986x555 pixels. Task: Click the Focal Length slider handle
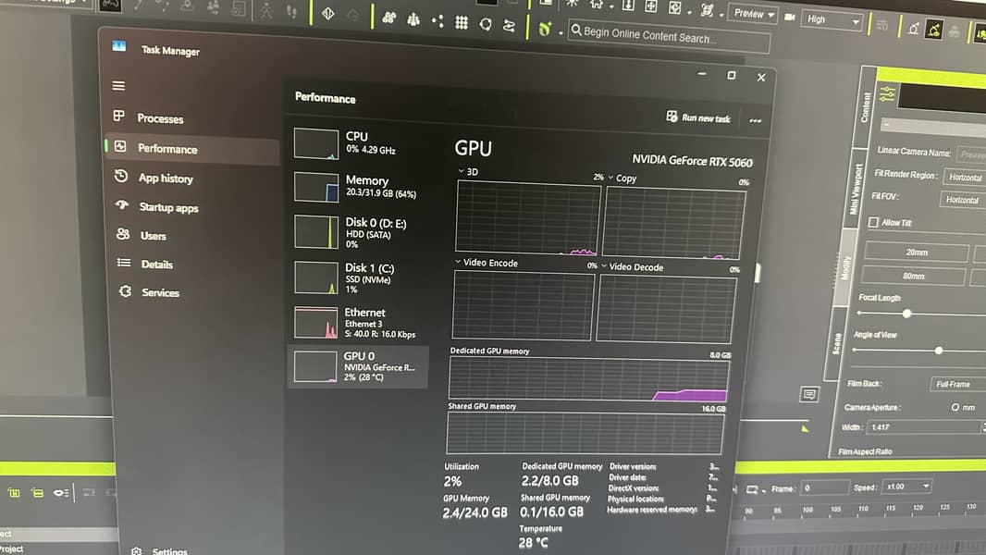pyautogui.click(x=906, y=313)
